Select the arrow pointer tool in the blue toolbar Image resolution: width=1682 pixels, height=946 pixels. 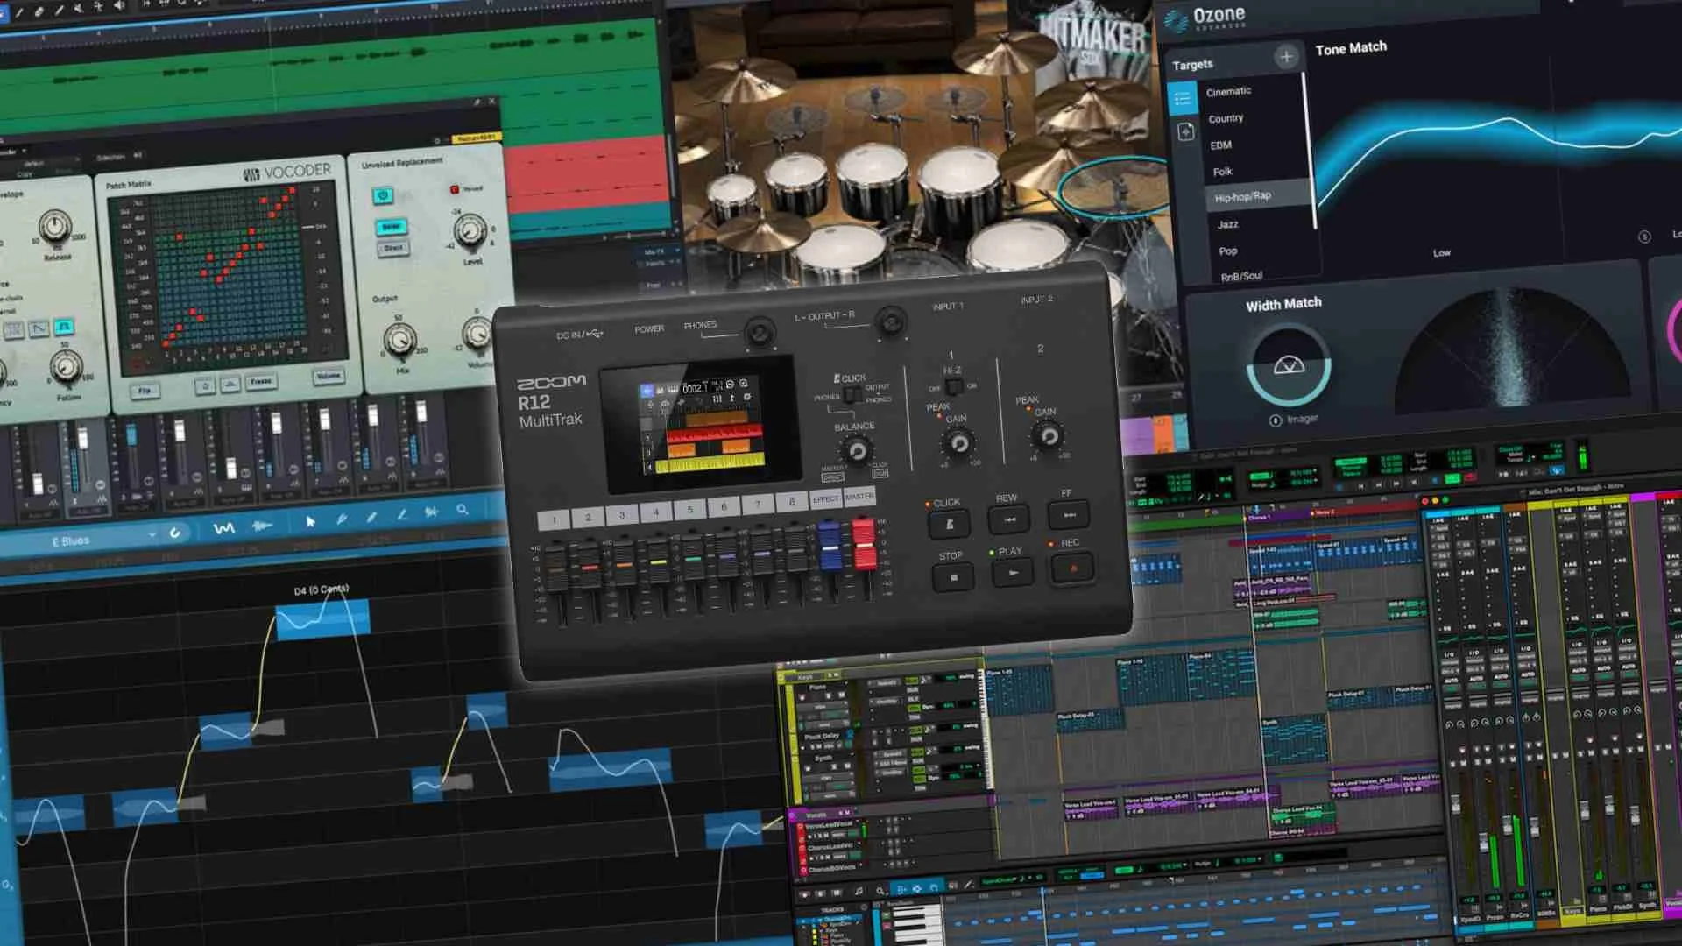pos(310,521)
